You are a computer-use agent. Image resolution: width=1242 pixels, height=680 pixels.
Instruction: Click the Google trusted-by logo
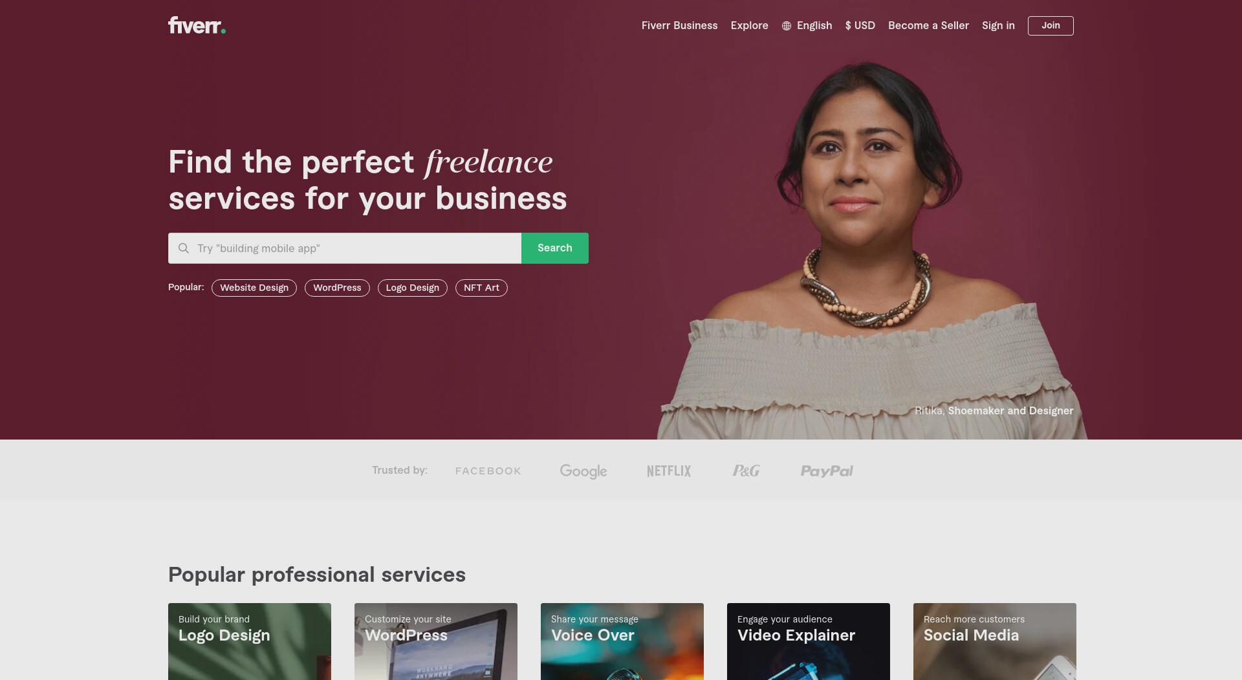[583, 471]
